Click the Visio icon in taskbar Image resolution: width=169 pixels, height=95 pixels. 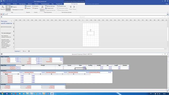tap(52, 94)
